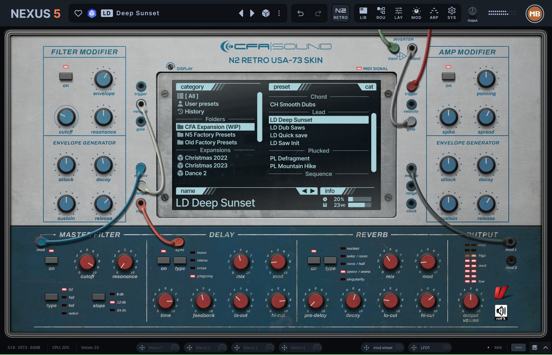Click the mod wheel assign handle icon
Screen dimensions: 552x355
click(x=366, y=347)
